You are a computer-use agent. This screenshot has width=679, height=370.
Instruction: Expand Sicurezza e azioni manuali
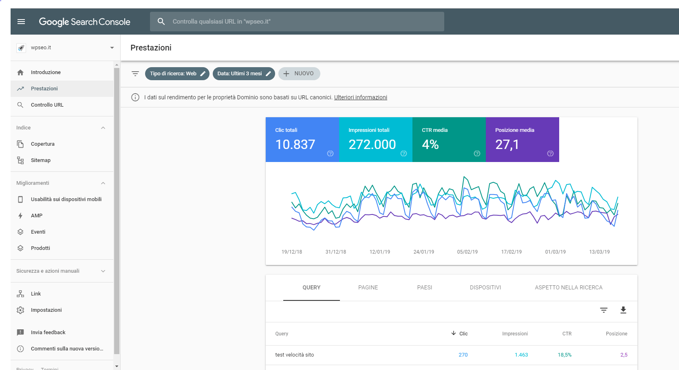pyautogui.click(x=103, y=271)
